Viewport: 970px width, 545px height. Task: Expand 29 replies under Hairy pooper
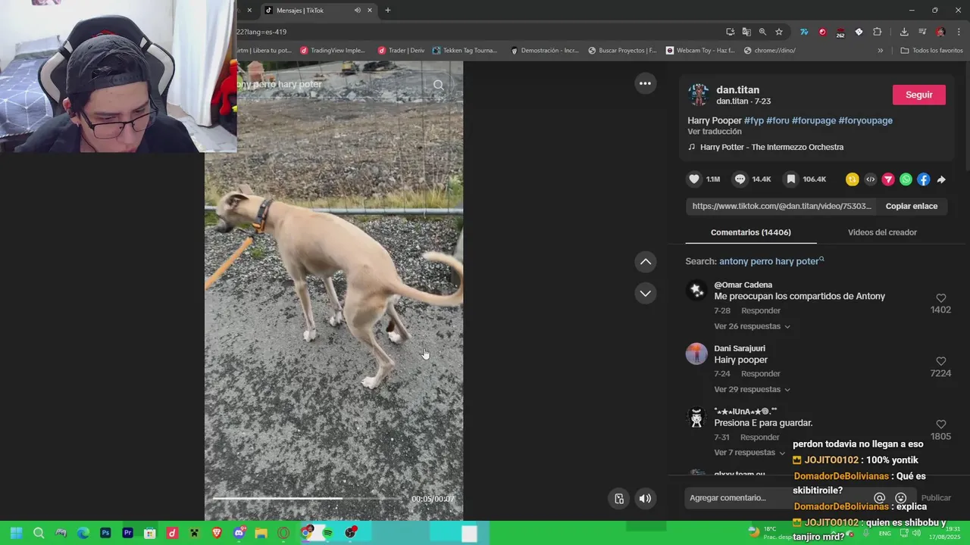[x=752, y=389]
